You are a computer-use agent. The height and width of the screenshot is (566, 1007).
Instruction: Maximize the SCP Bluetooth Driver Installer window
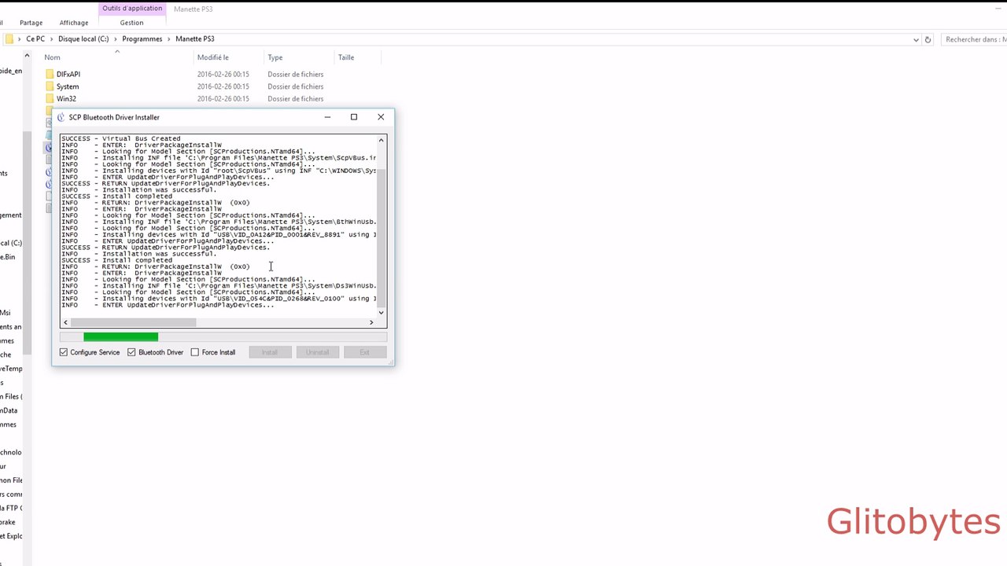click(x=354, y=117)
